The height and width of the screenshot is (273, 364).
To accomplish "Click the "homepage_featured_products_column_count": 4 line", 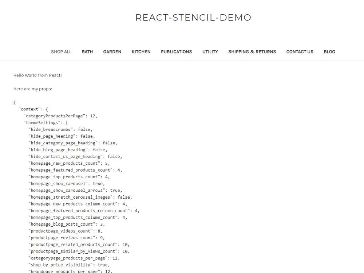I will click(84, 210).
